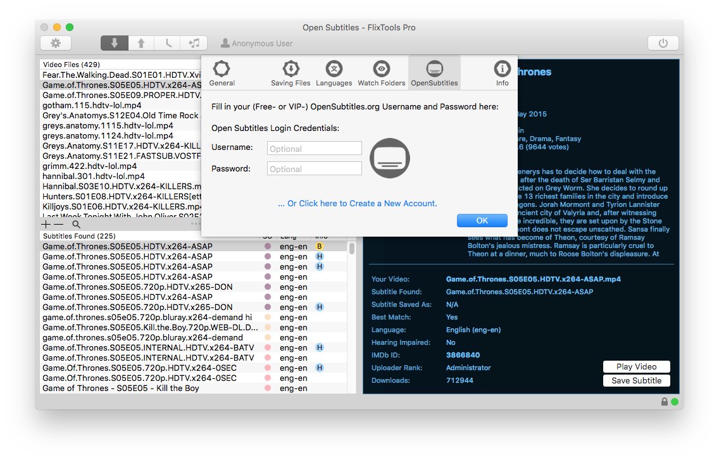Click the OK button in preferences dialog
The image size is (719, 460).
(x=482, y=221)
